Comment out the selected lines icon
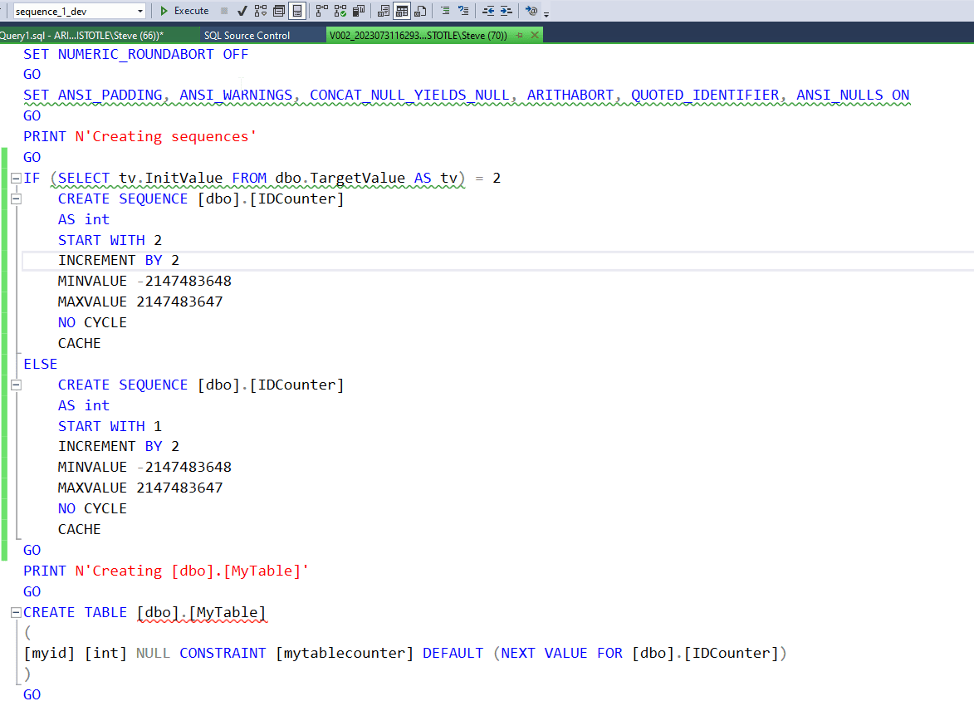Image resolution: width=974 pixels, height=706 pixels. click(x=445, y=11)
